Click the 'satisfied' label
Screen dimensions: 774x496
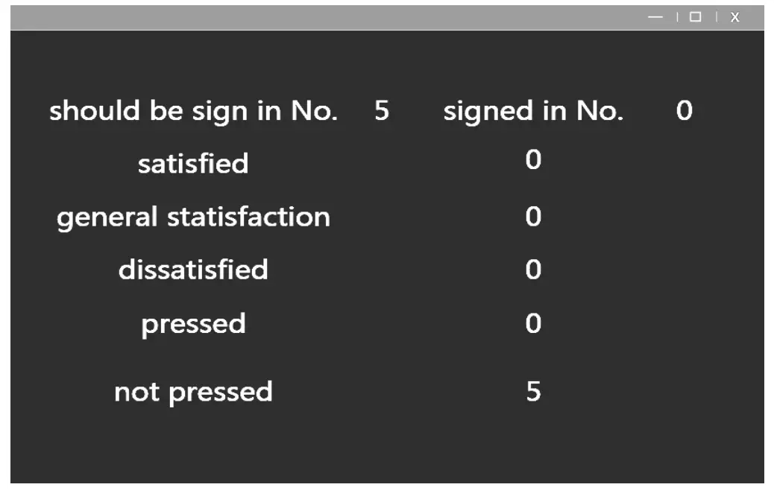coord(193,163)
